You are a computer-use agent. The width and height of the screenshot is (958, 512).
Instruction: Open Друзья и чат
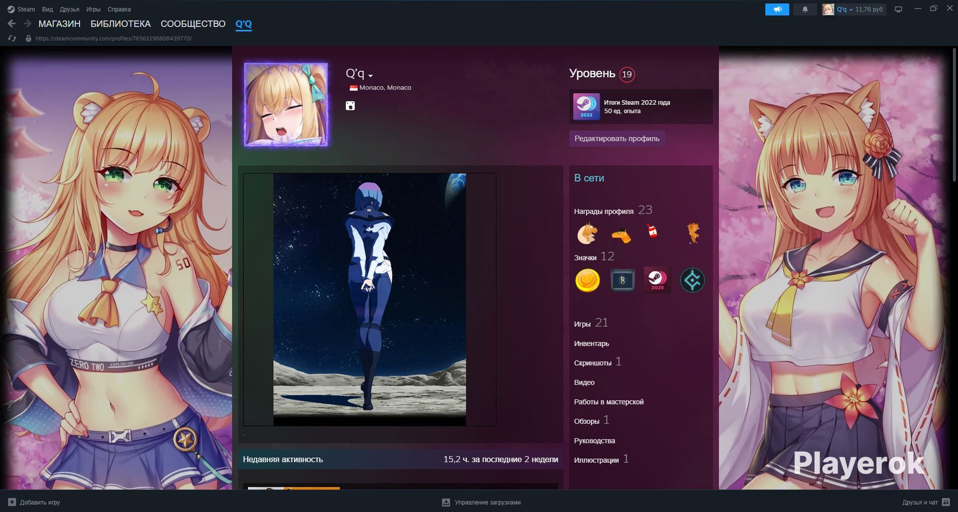point(926,502)
